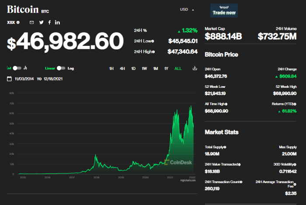Click 24H Low info icon
This screenshot has width=306, height=205.
tap(153, 41)
